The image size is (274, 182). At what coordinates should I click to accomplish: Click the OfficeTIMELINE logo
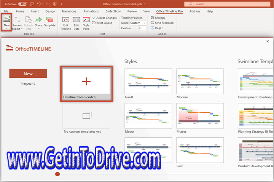[x=28, y=49]
